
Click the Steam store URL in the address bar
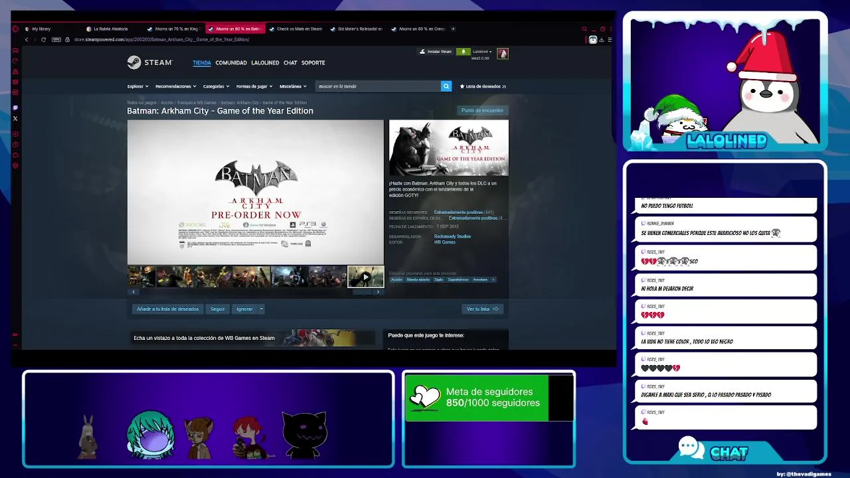click(x=161, y=39)
